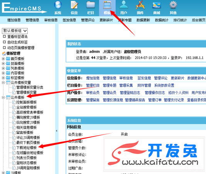Expand the 内容模板 tree node
This screenshot has width=206, height=174.
pos(3,73)
